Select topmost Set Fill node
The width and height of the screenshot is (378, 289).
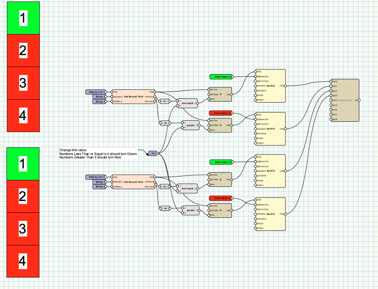tap(270, 86)
